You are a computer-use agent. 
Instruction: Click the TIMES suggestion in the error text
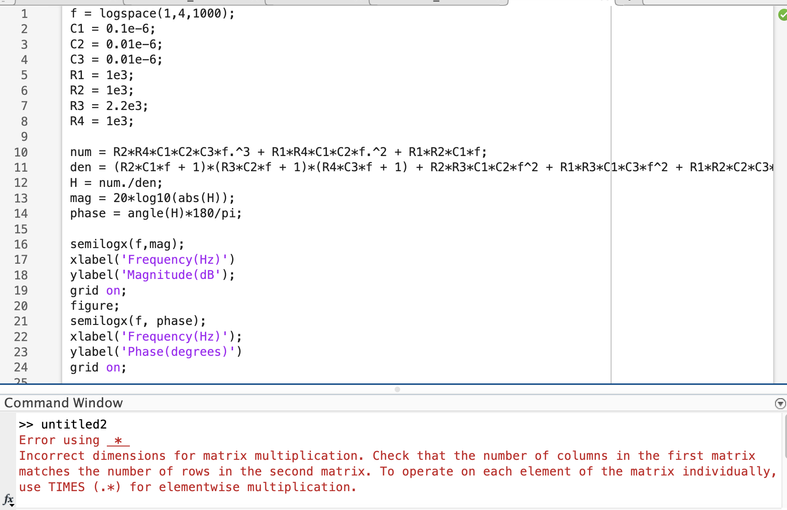(66, 487)
